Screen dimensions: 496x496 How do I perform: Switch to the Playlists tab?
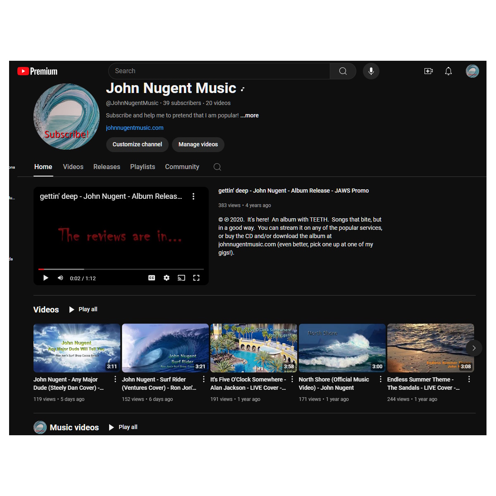(143, 167)
